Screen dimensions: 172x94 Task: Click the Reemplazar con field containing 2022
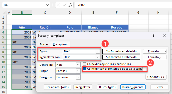[79, 57]
